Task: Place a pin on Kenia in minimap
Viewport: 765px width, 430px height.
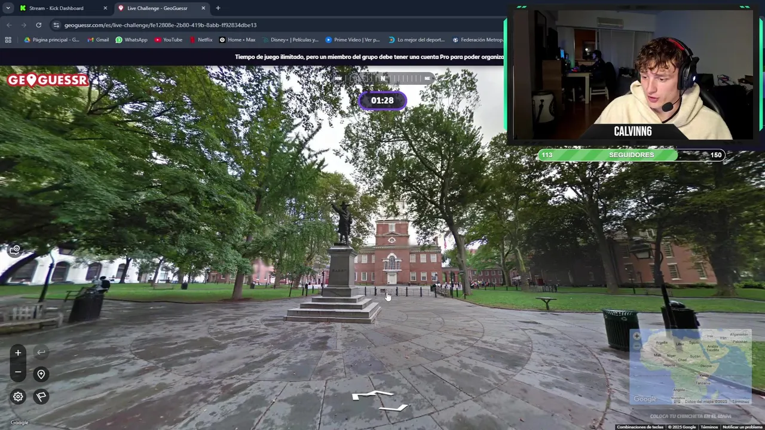Action: pos(705,376)
